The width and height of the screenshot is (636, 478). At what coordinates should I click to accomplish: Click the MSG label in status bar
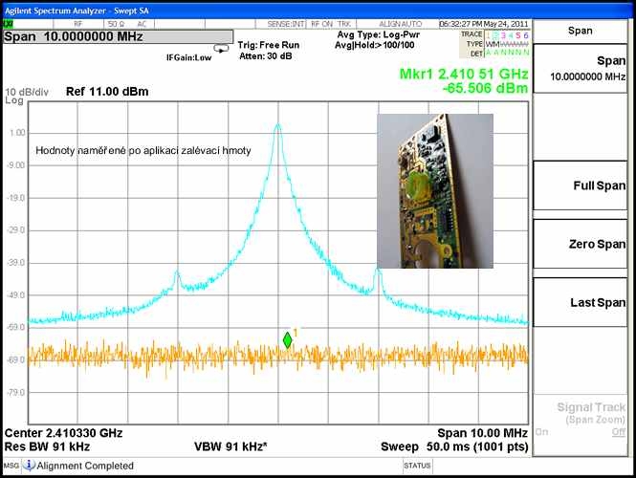(11, 466)
